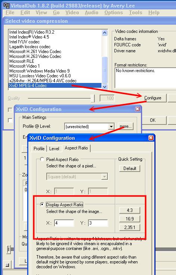
Task: Open the Video menu
Action: 72,13
